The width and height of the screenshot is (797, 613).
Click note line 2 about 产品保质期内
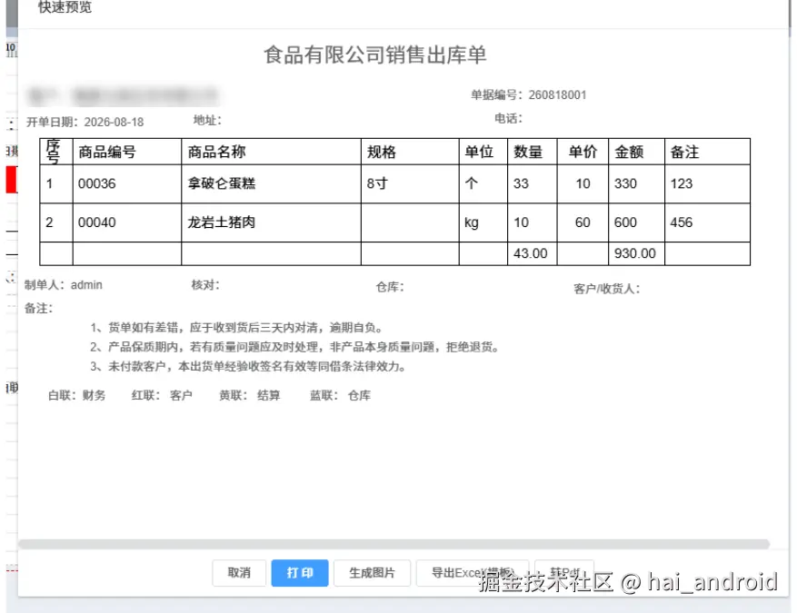click(296, 347)
